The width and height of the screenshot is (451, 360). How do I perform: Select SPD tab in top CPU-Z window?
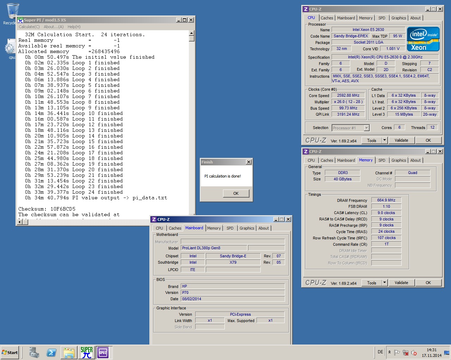382,18
